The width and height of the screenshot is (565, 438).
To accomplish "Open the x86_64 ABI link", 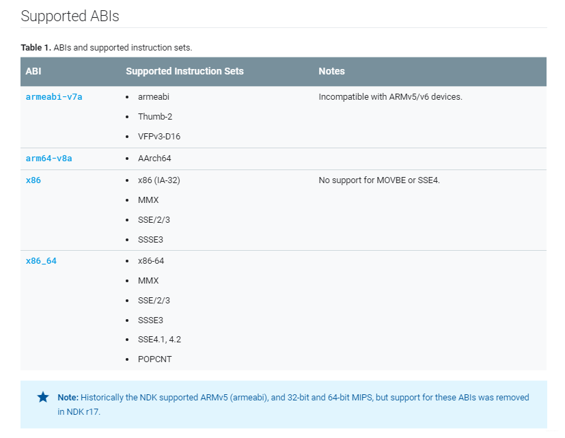I will [x=41, y=261].
